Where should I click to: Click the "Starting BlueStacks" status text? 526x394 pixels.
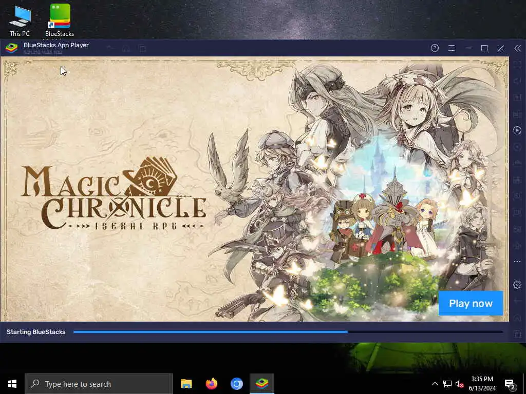(36, 332)
